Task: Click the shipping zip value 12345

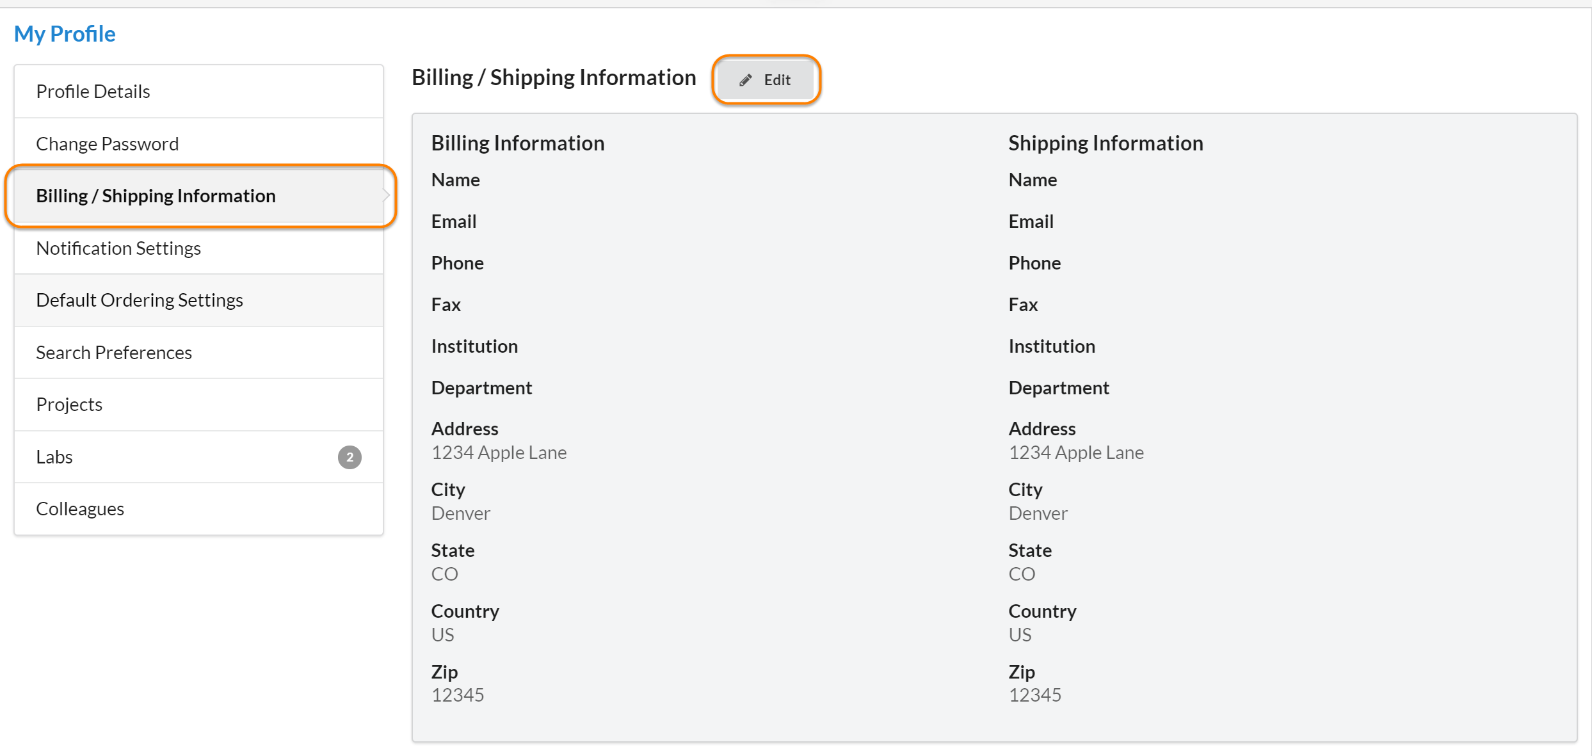Action: pos(1034,695)
